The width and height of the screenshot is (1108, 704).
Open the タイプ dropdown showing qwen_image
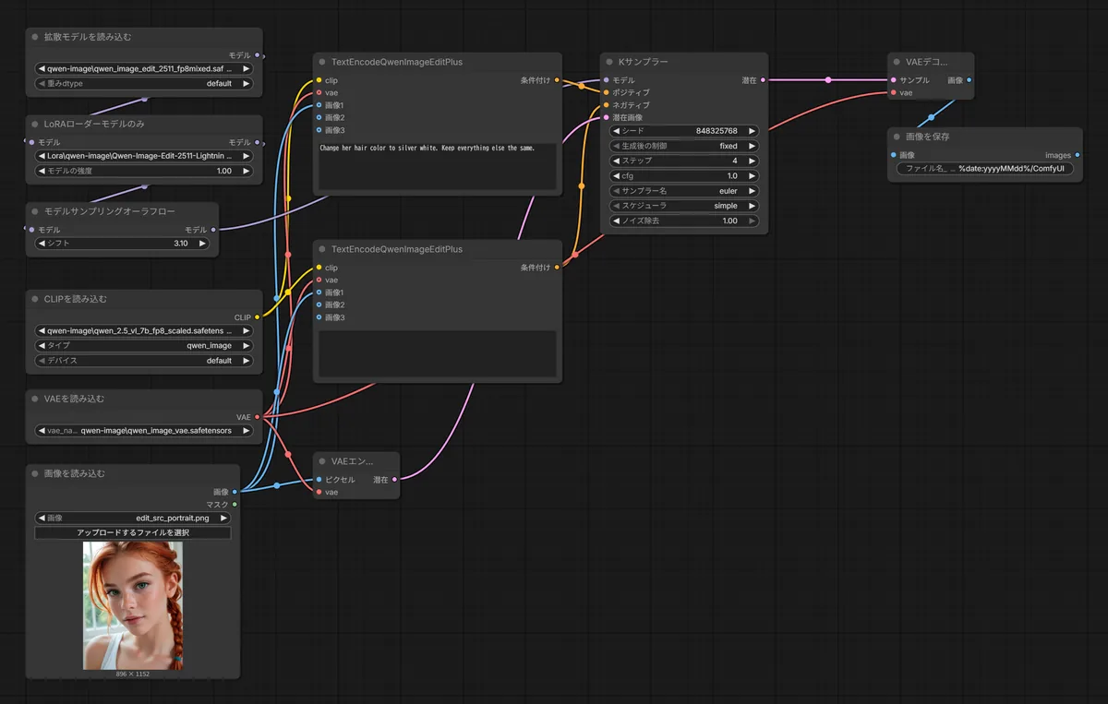pos(144,345)
